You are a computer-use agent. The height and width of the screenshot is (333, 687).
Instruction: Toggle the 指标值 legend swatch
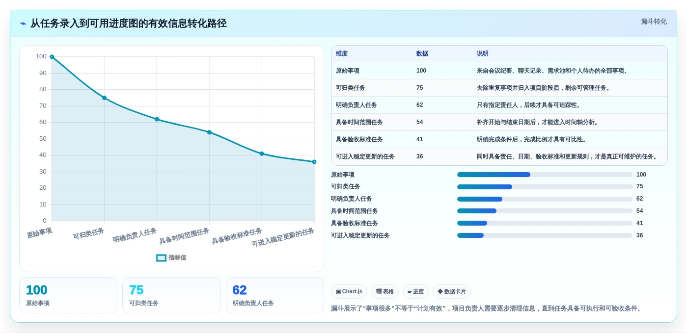tap(161, 257)
